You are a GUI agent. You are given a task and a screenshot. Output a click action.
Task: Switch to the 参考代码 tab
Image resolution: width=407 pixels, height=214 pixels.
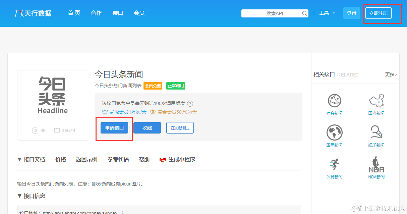[118, 159]
